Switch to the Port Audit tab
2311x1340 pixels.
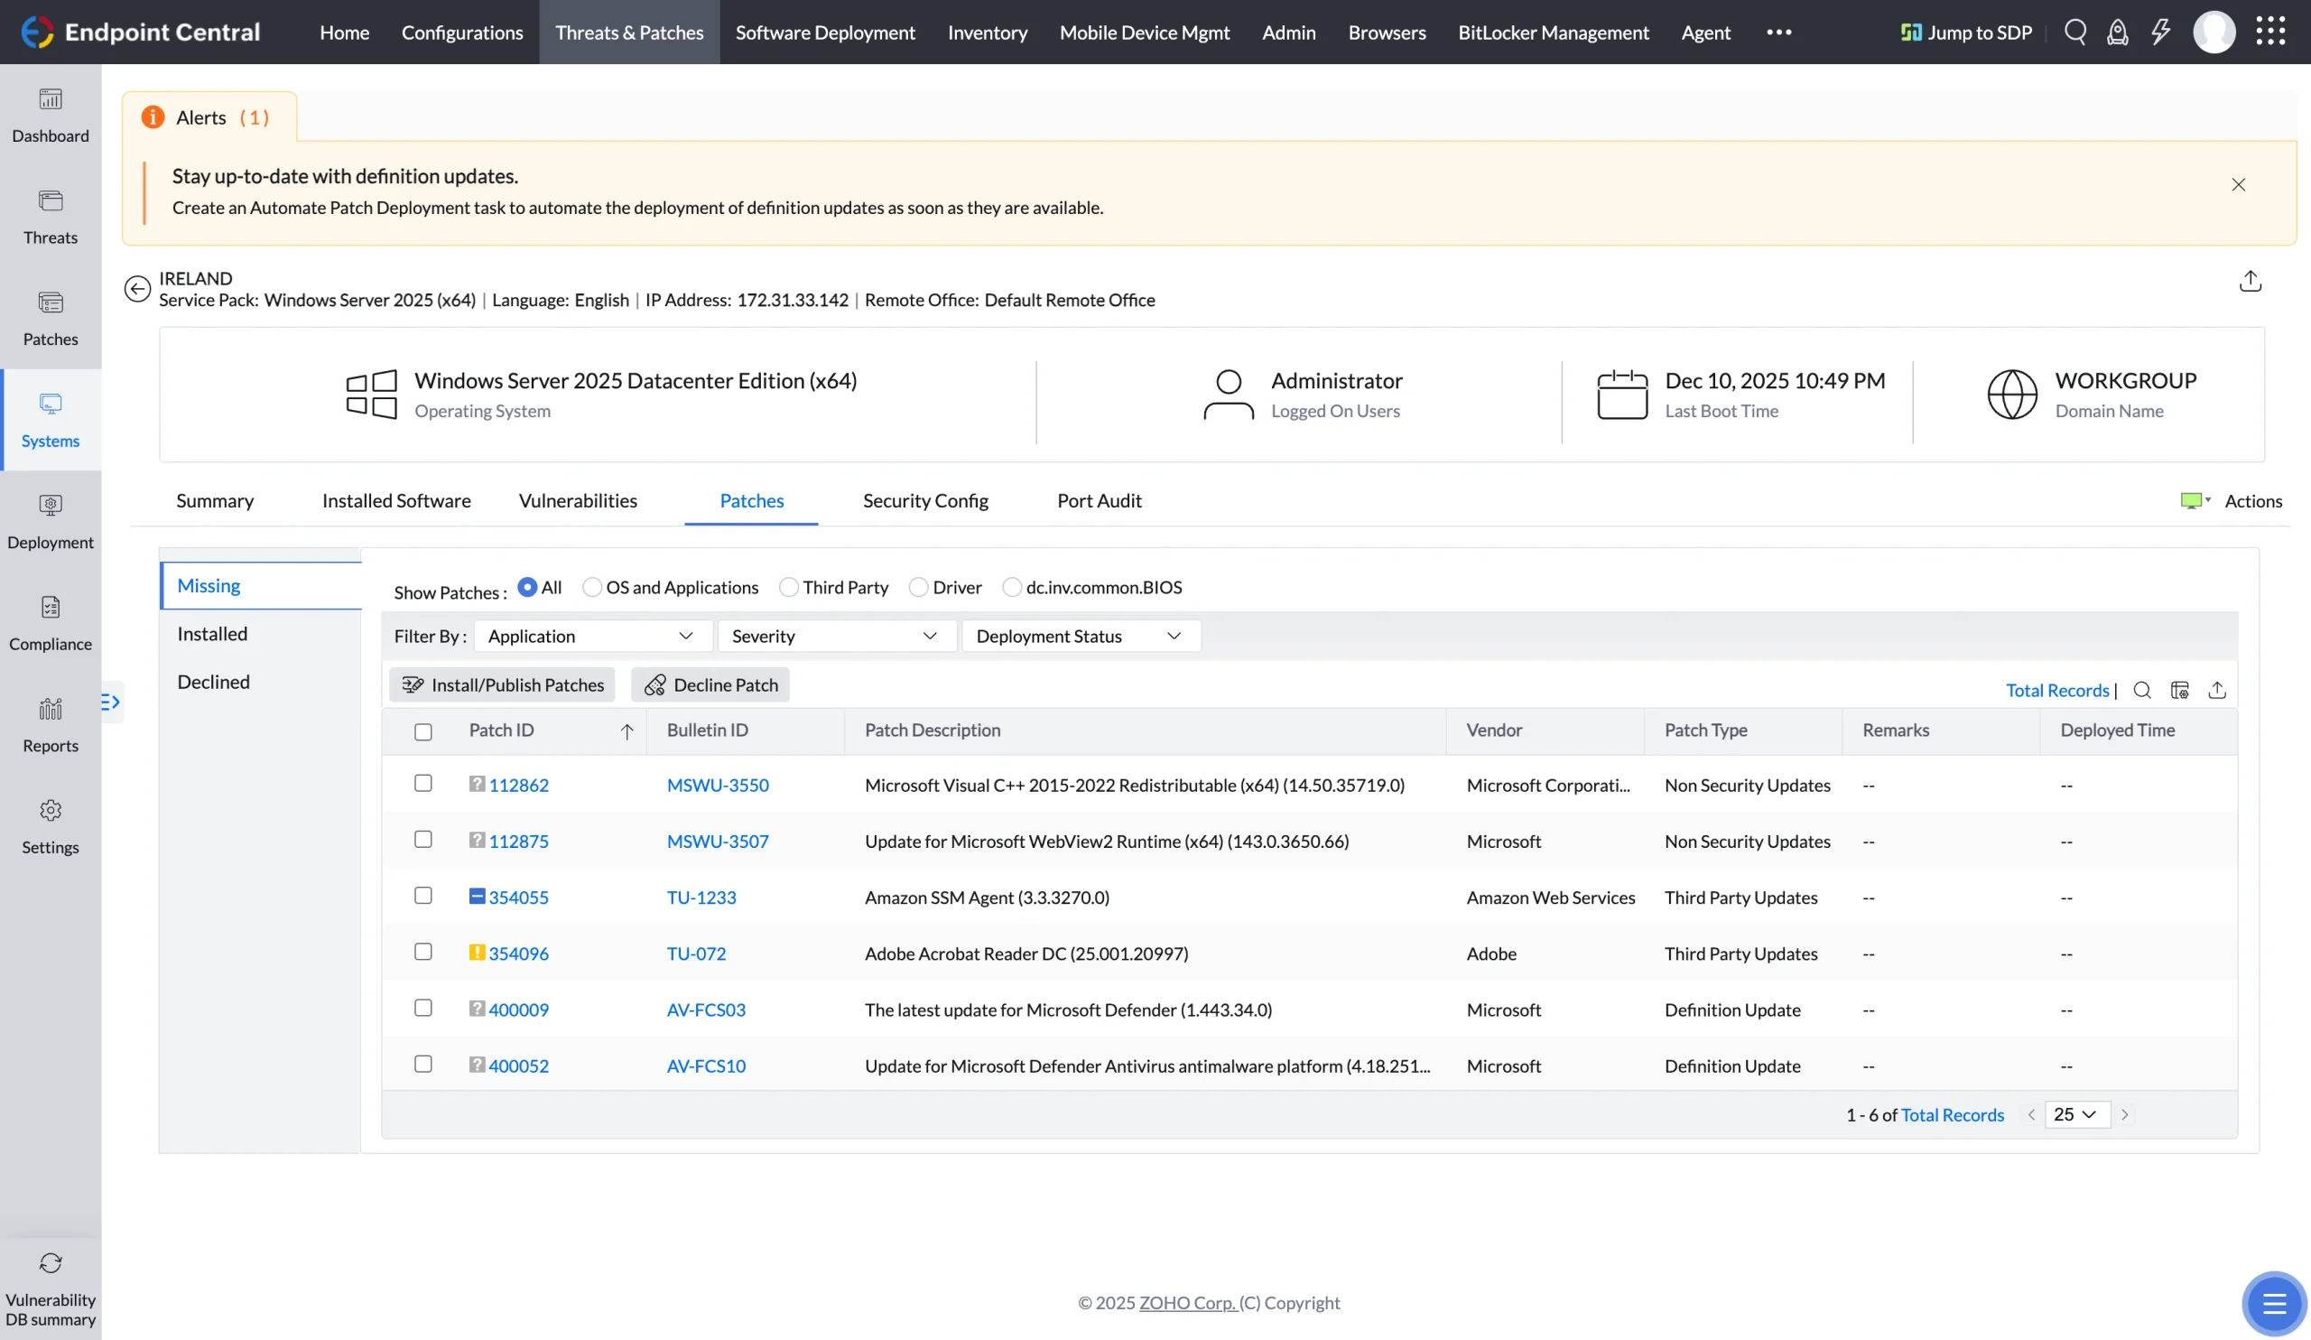coord(1099,501)
